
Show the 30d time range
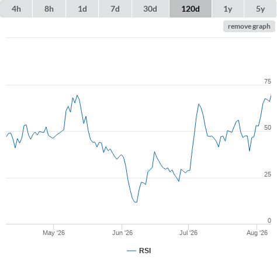(150, 9)
